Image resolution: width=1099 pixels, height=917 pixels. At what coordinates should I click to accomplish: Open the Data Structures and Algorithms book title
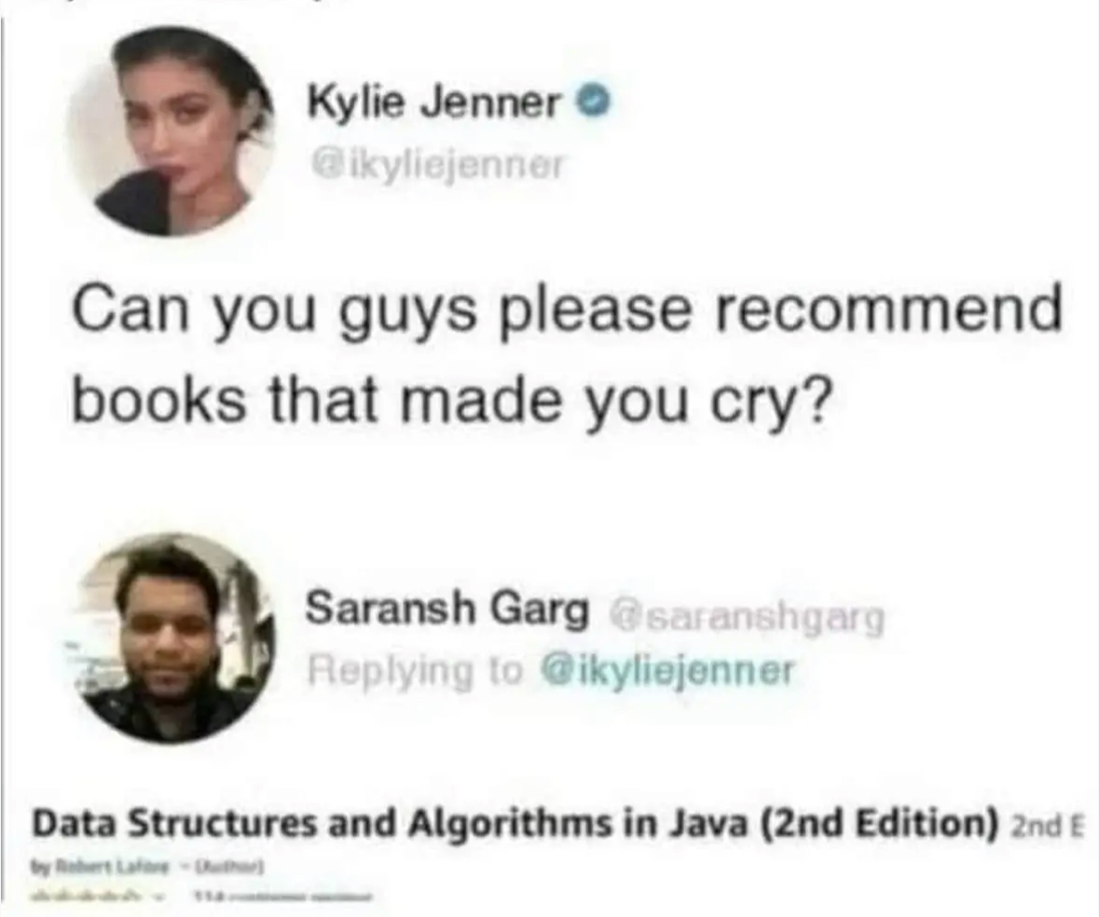514,823
